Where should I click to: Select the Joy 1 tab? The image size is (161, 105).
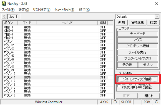click(13, 17)
